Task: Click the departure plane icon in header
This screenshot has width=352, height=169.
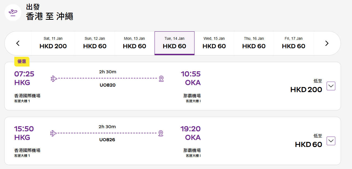Action: (13, 12)
